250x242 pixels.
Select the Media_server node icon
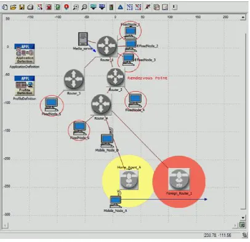coord(83,39)
